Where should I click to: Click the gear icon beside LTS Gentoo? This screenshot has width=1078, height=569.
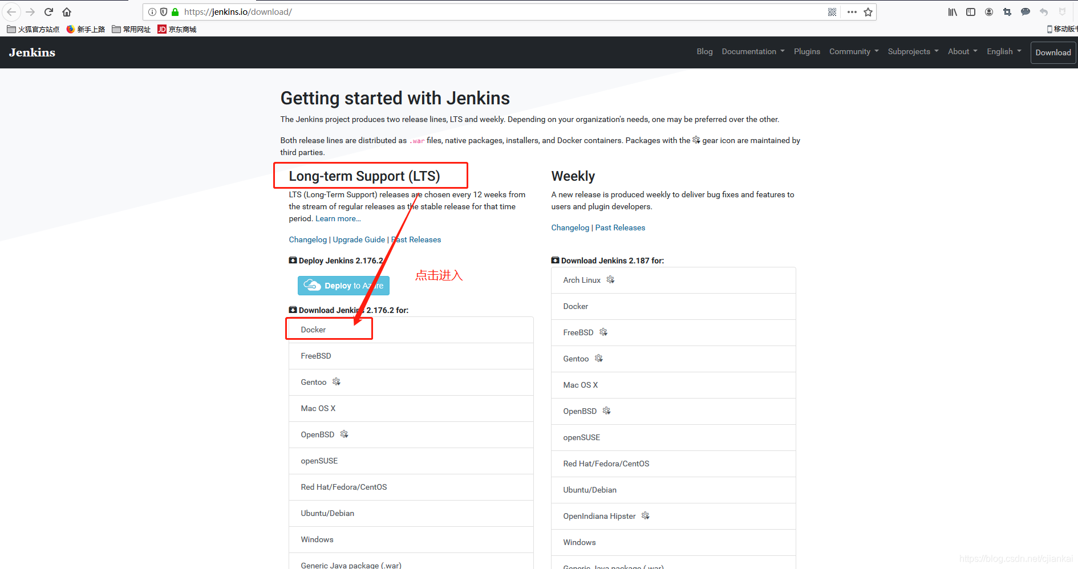(x=337, y=381)
